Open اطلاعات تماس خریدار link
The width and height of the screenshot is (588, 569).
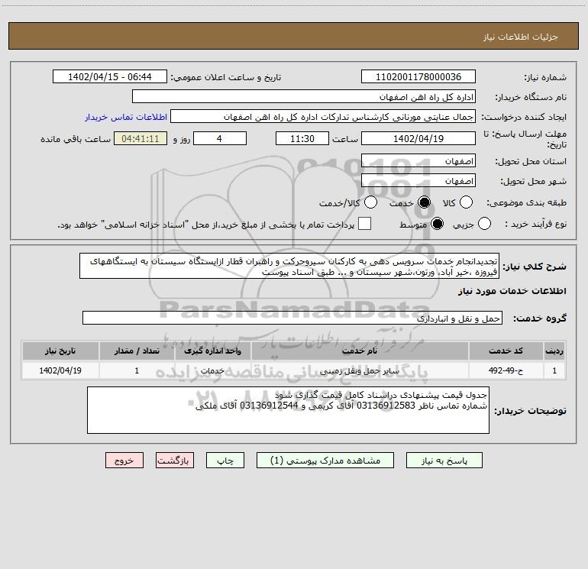click(x=126, y=117)
